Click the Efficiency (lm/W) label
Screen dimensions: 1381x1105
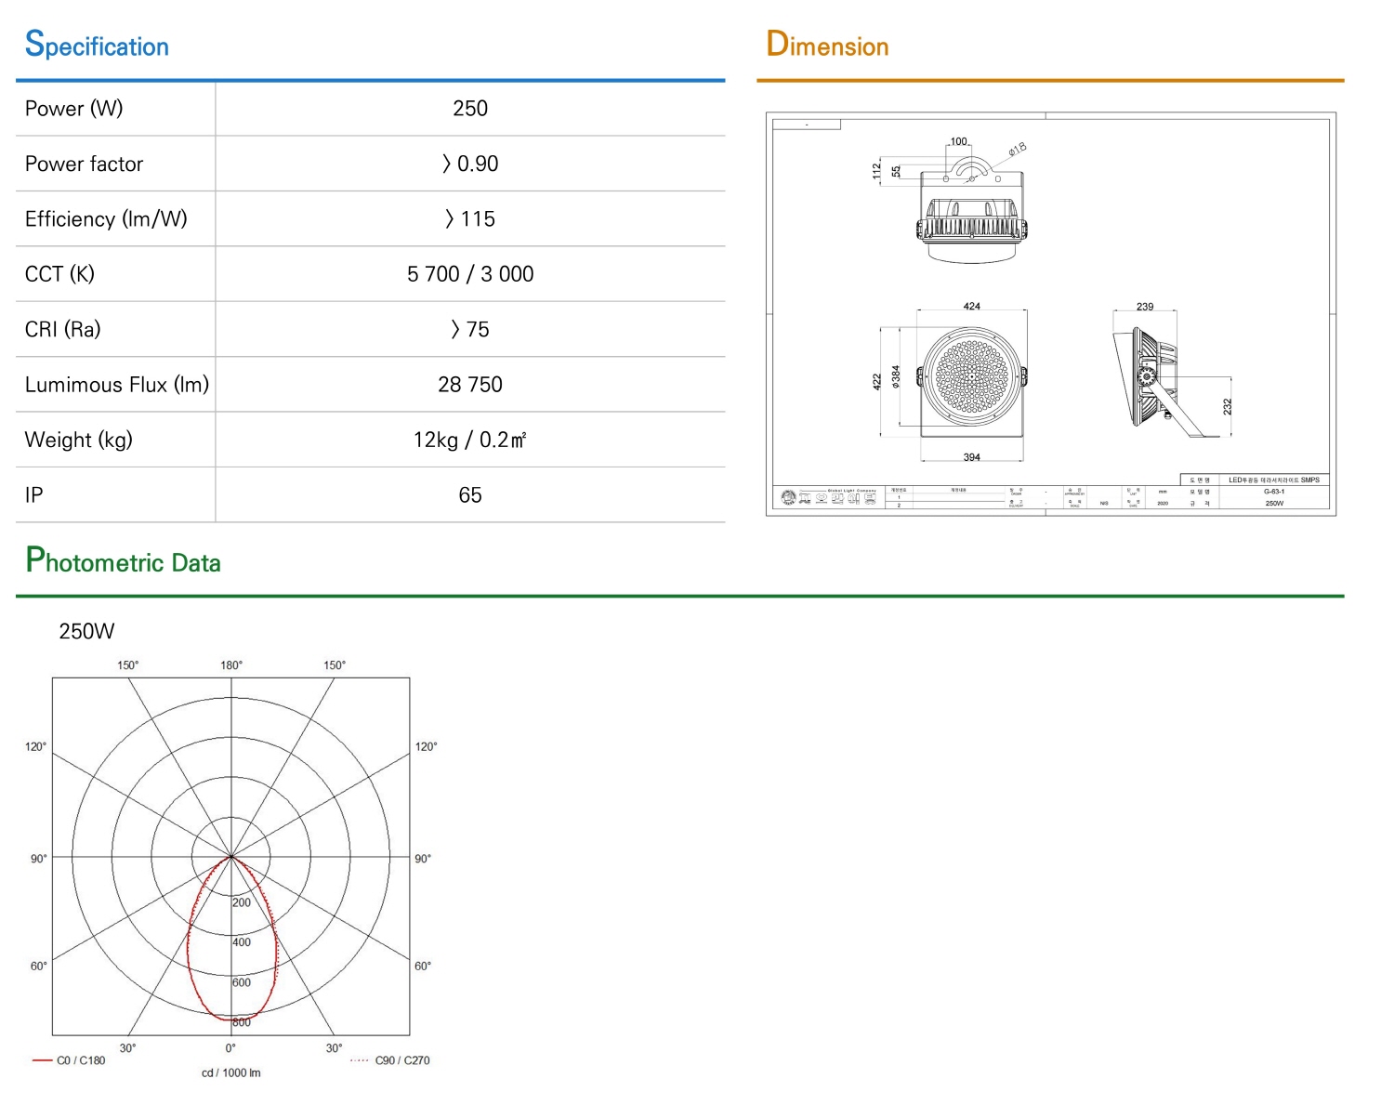point(106,219)
